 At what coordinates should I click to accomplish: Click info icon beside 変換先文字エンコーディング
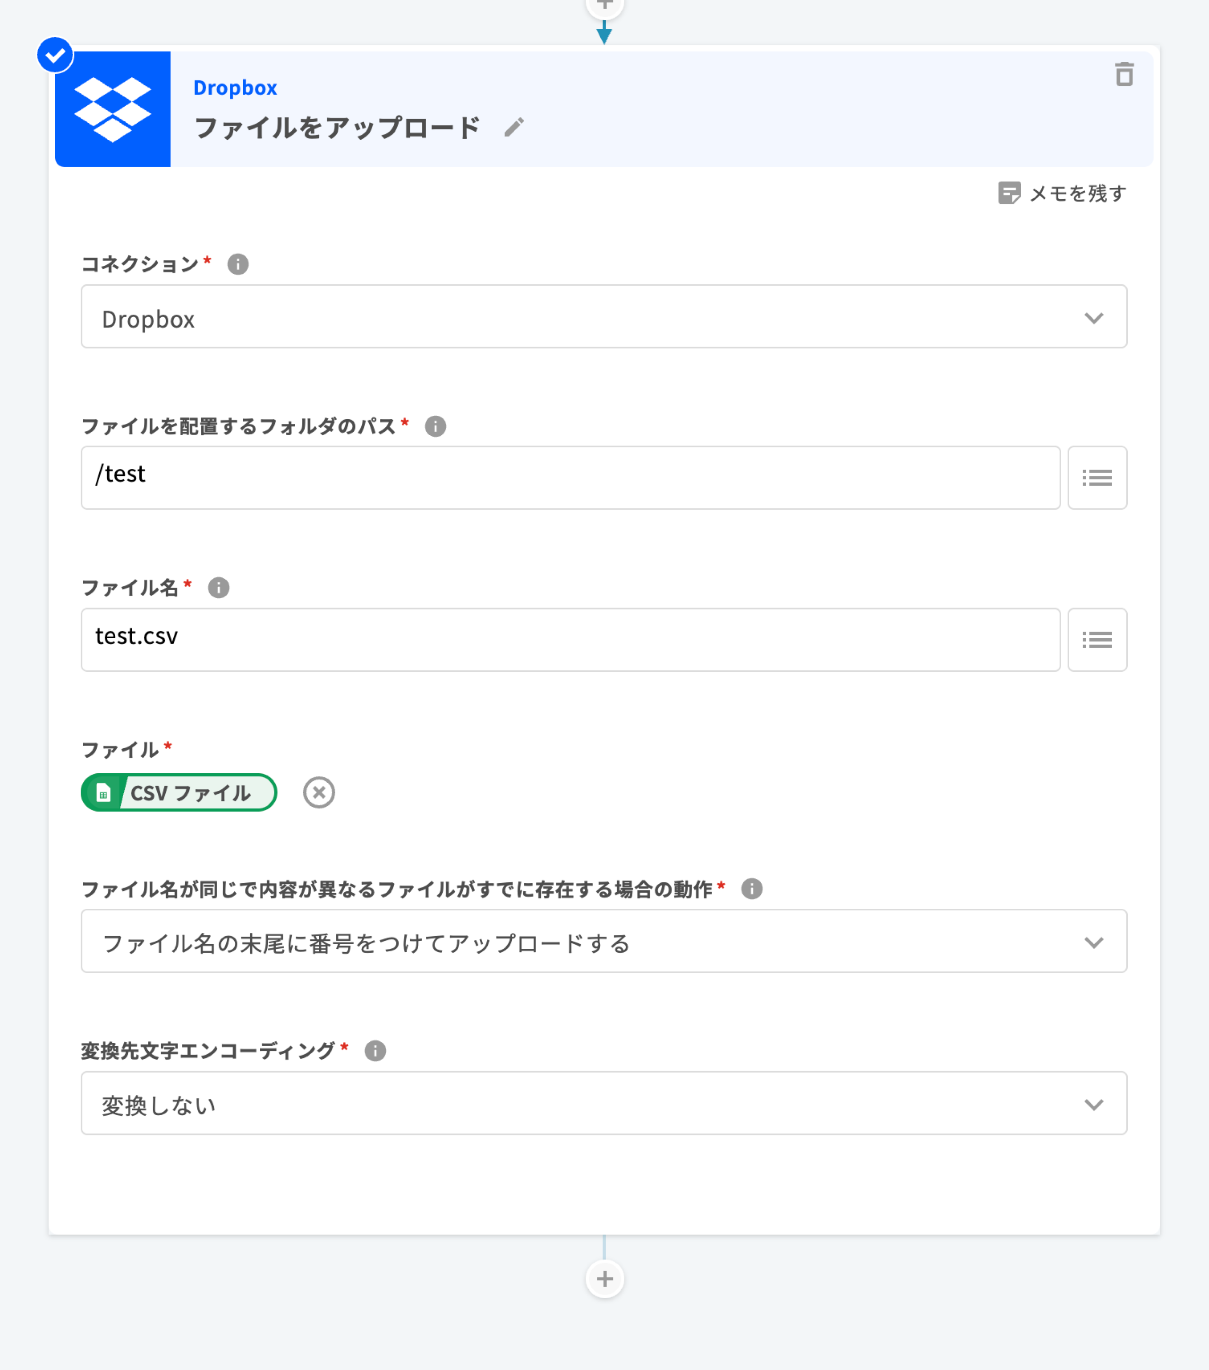375,1051
